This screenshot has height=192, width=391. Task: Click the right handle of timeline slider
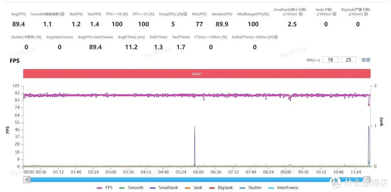click(x=367, y=179)
